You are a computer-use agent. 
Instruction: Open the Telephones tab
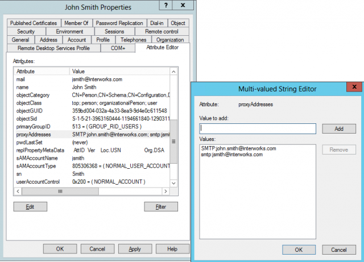[x=133, y=40]
